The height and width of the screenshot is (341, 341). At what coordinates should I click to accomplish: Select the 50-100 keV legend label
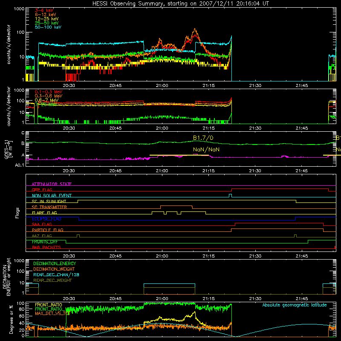pos(48,27)
